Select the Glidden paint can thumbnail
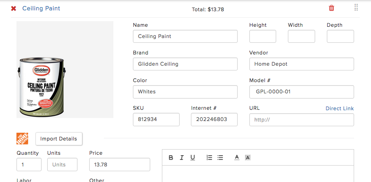This screenshot has width=371, height=182. pyautogui.click(x=65, y=70)
